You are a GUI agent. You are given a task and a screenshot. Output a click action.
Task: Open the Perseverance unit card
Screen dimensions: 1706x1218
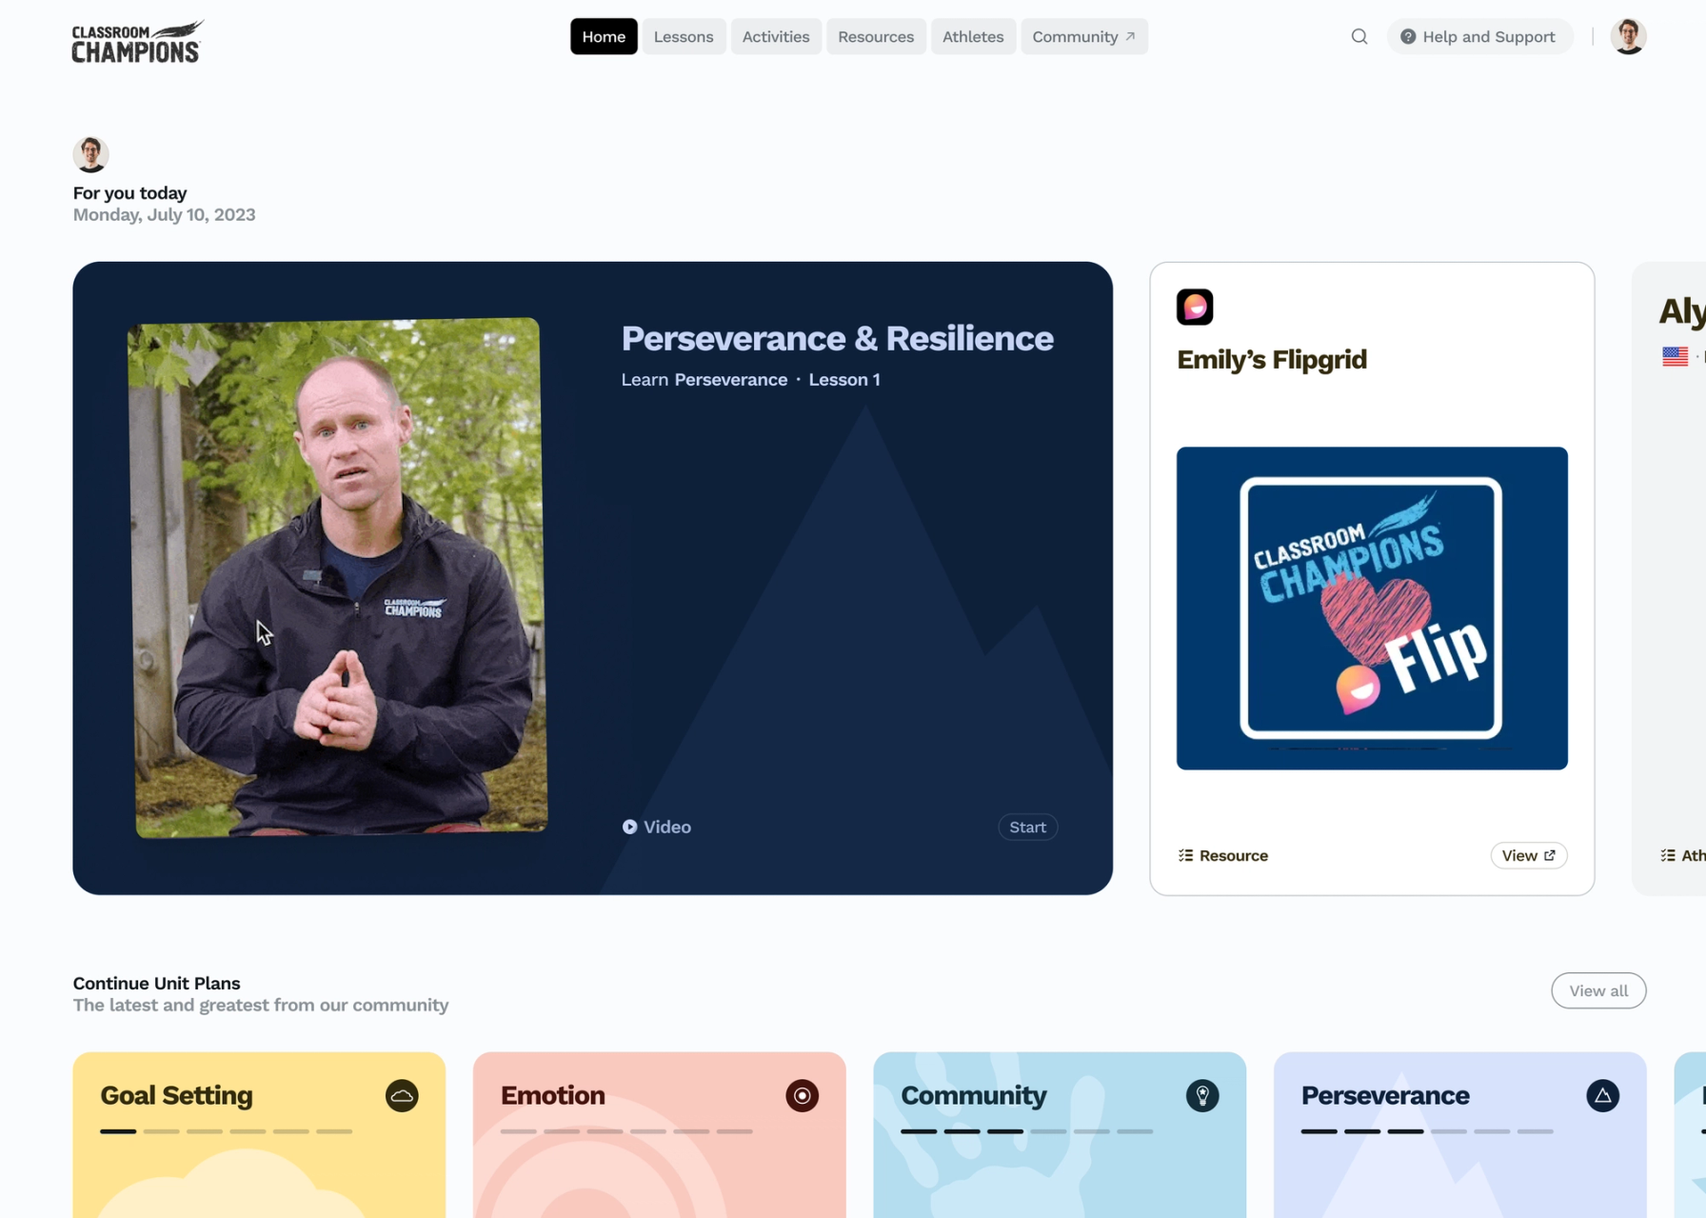point(1460,1135)
